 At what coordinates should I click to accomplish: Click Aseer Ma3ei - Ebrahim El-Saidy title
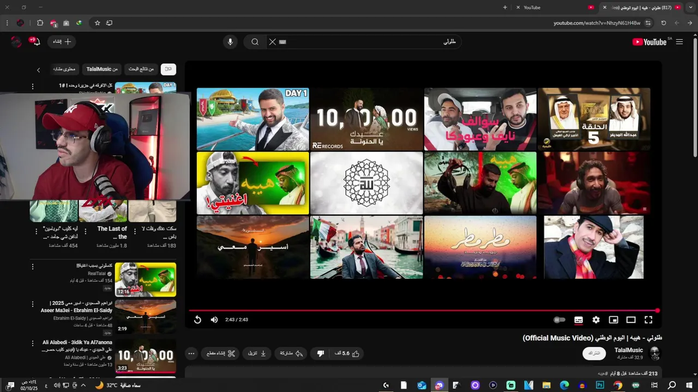[x=76, y=307]
